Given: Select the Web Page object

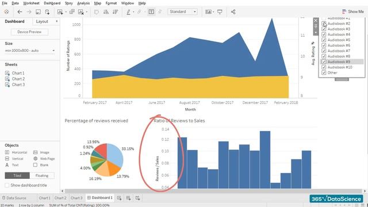Looking at the screenshot, I should pyautogui.click(x=44, y=159).
